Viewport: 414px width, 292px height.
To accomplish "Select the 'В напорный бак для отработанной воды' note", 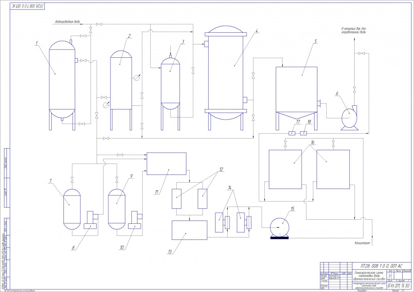I will pyautogui.click(x=353, y=30).
